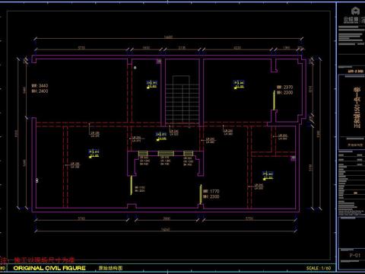The image size is (365, 274).
Task: Select the red construction note text
Action: coord(37,260)
